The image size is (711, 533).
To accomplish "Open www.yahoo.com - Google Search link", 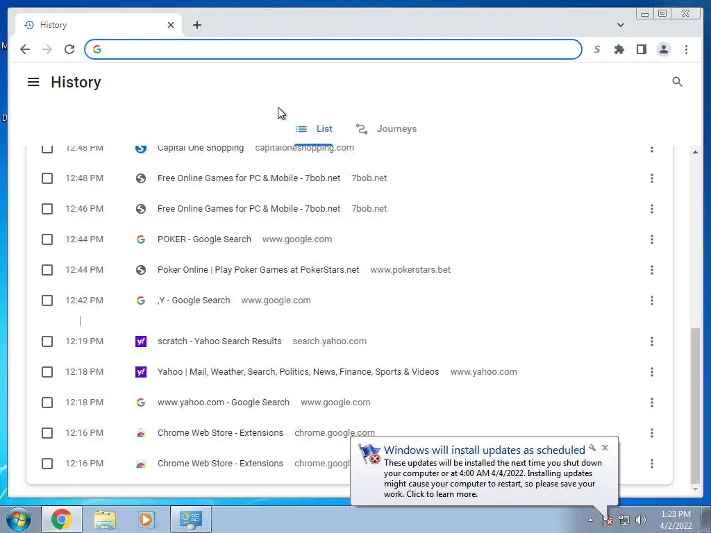I will tap(223, 403).
